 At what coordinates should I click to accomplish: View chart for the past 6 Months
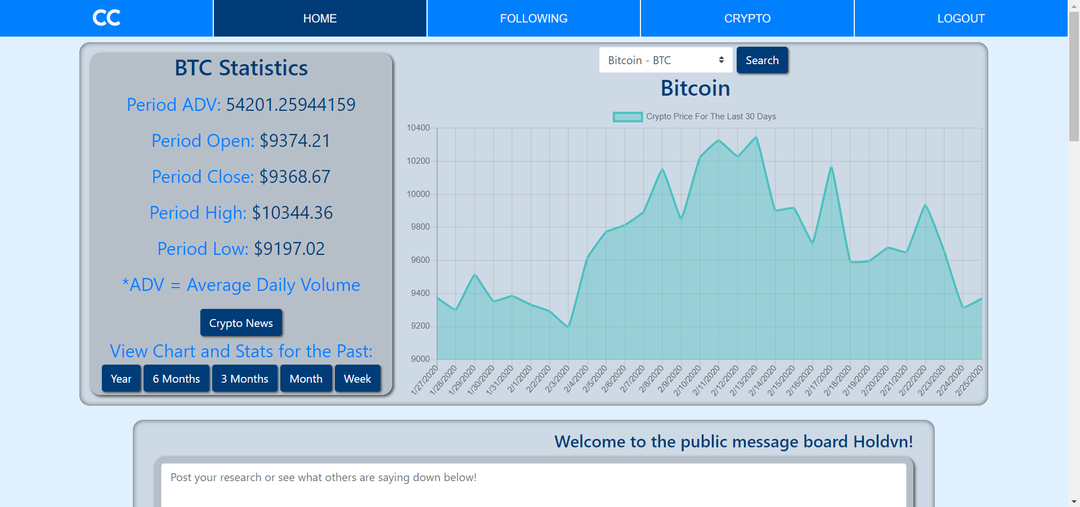176,379
